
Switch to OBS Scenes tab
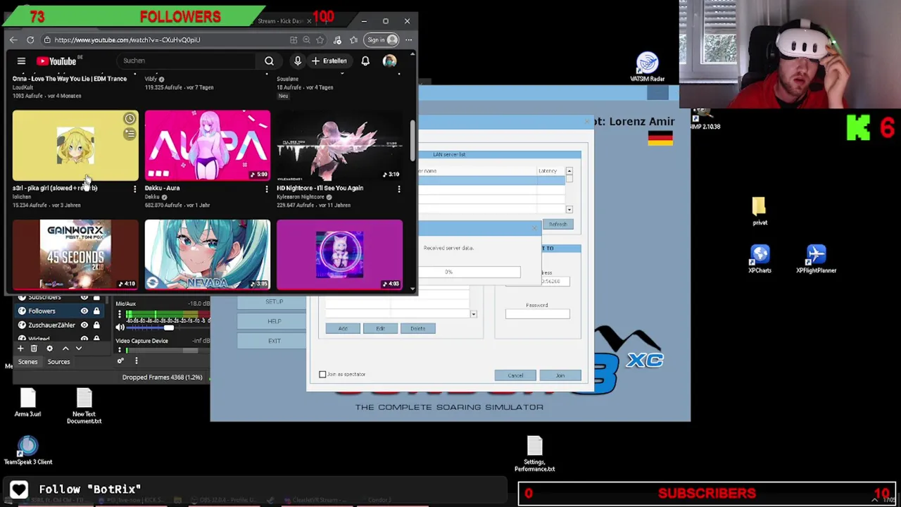[x=27, y=362]
